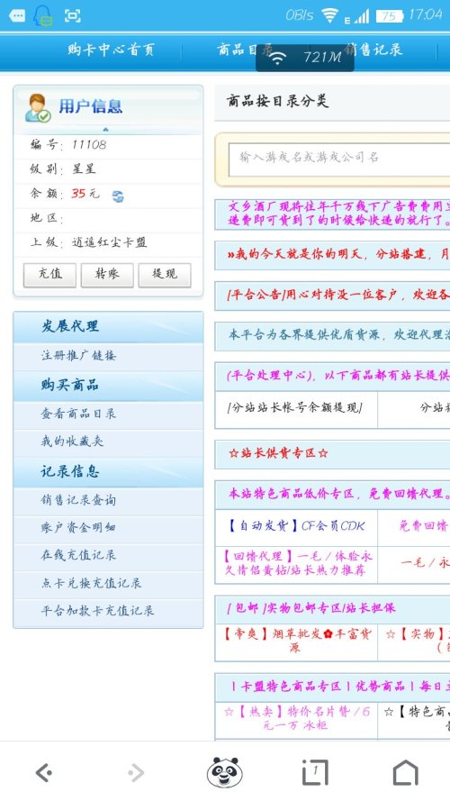Open 我的收藏夹 in the sidebar
This screenshot has width=450, height=801.
[72, 441]
